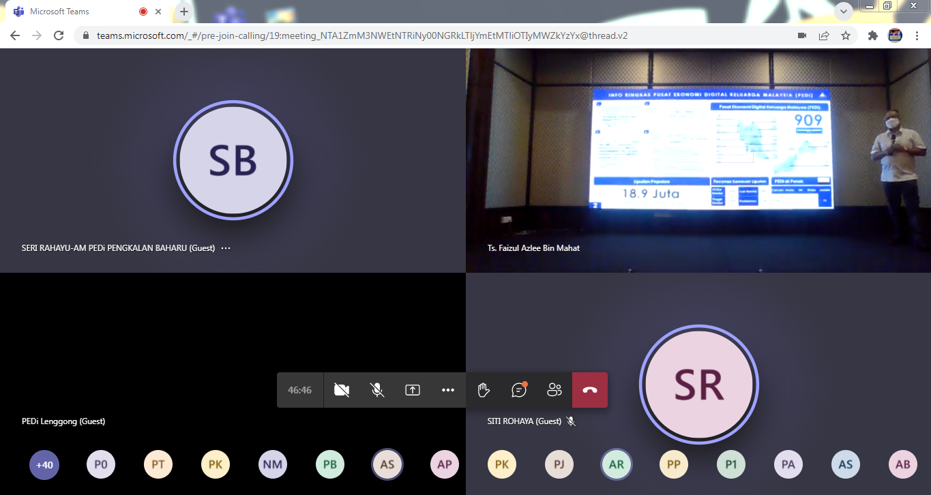This screenshot has width=931, height=495.
Task: Open options ellipsis beside SERI RAHAYU name
Action: [226, 248]
